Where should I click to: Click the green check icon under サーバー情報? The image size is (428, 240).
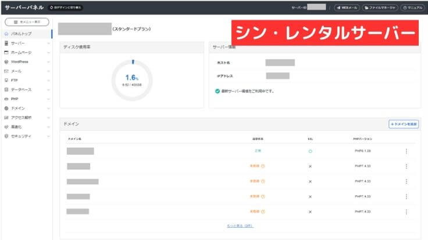click(217, 91)
